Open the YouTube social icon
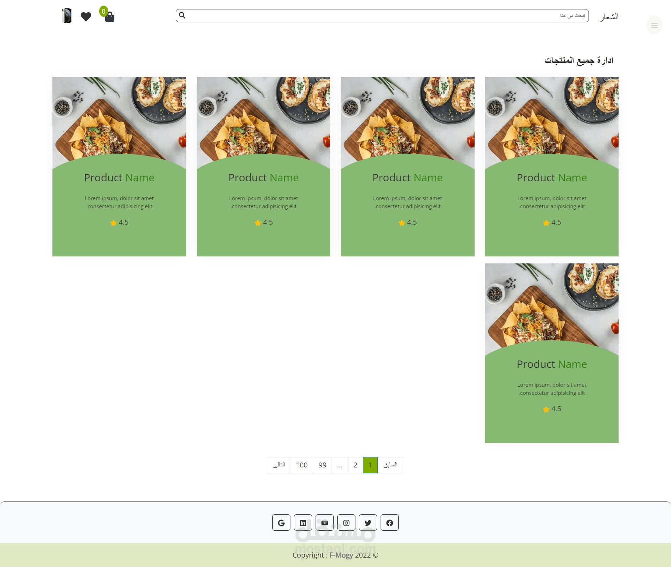Viewport: 671px width, 567px height. coord(324,523)
